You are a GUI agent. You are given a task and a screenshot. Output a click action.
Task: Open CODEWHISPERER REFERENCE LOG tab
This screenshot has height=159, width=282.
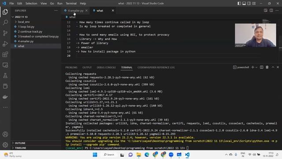tap(156, 68)
